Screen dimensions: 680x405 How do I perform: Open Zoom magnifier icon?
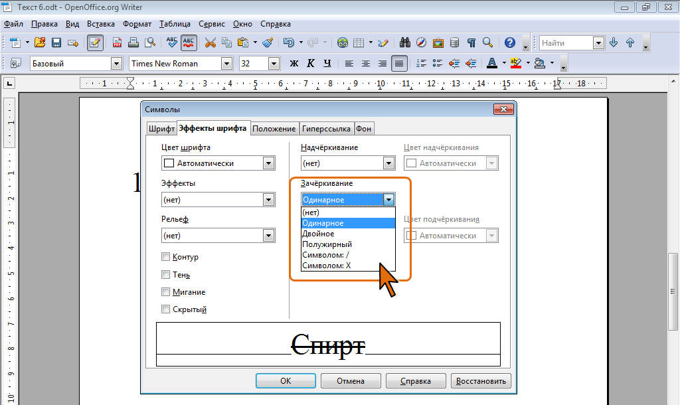tap(487, 42)
